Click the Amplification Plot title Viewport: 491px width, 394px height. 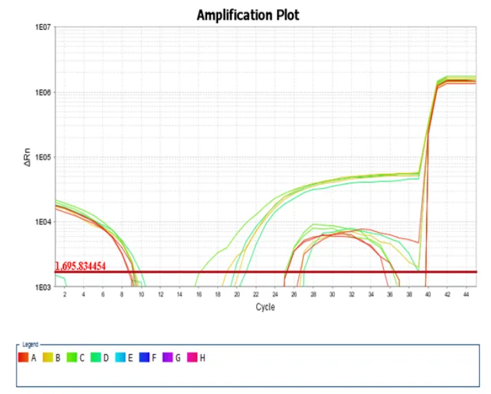point(248,14)
